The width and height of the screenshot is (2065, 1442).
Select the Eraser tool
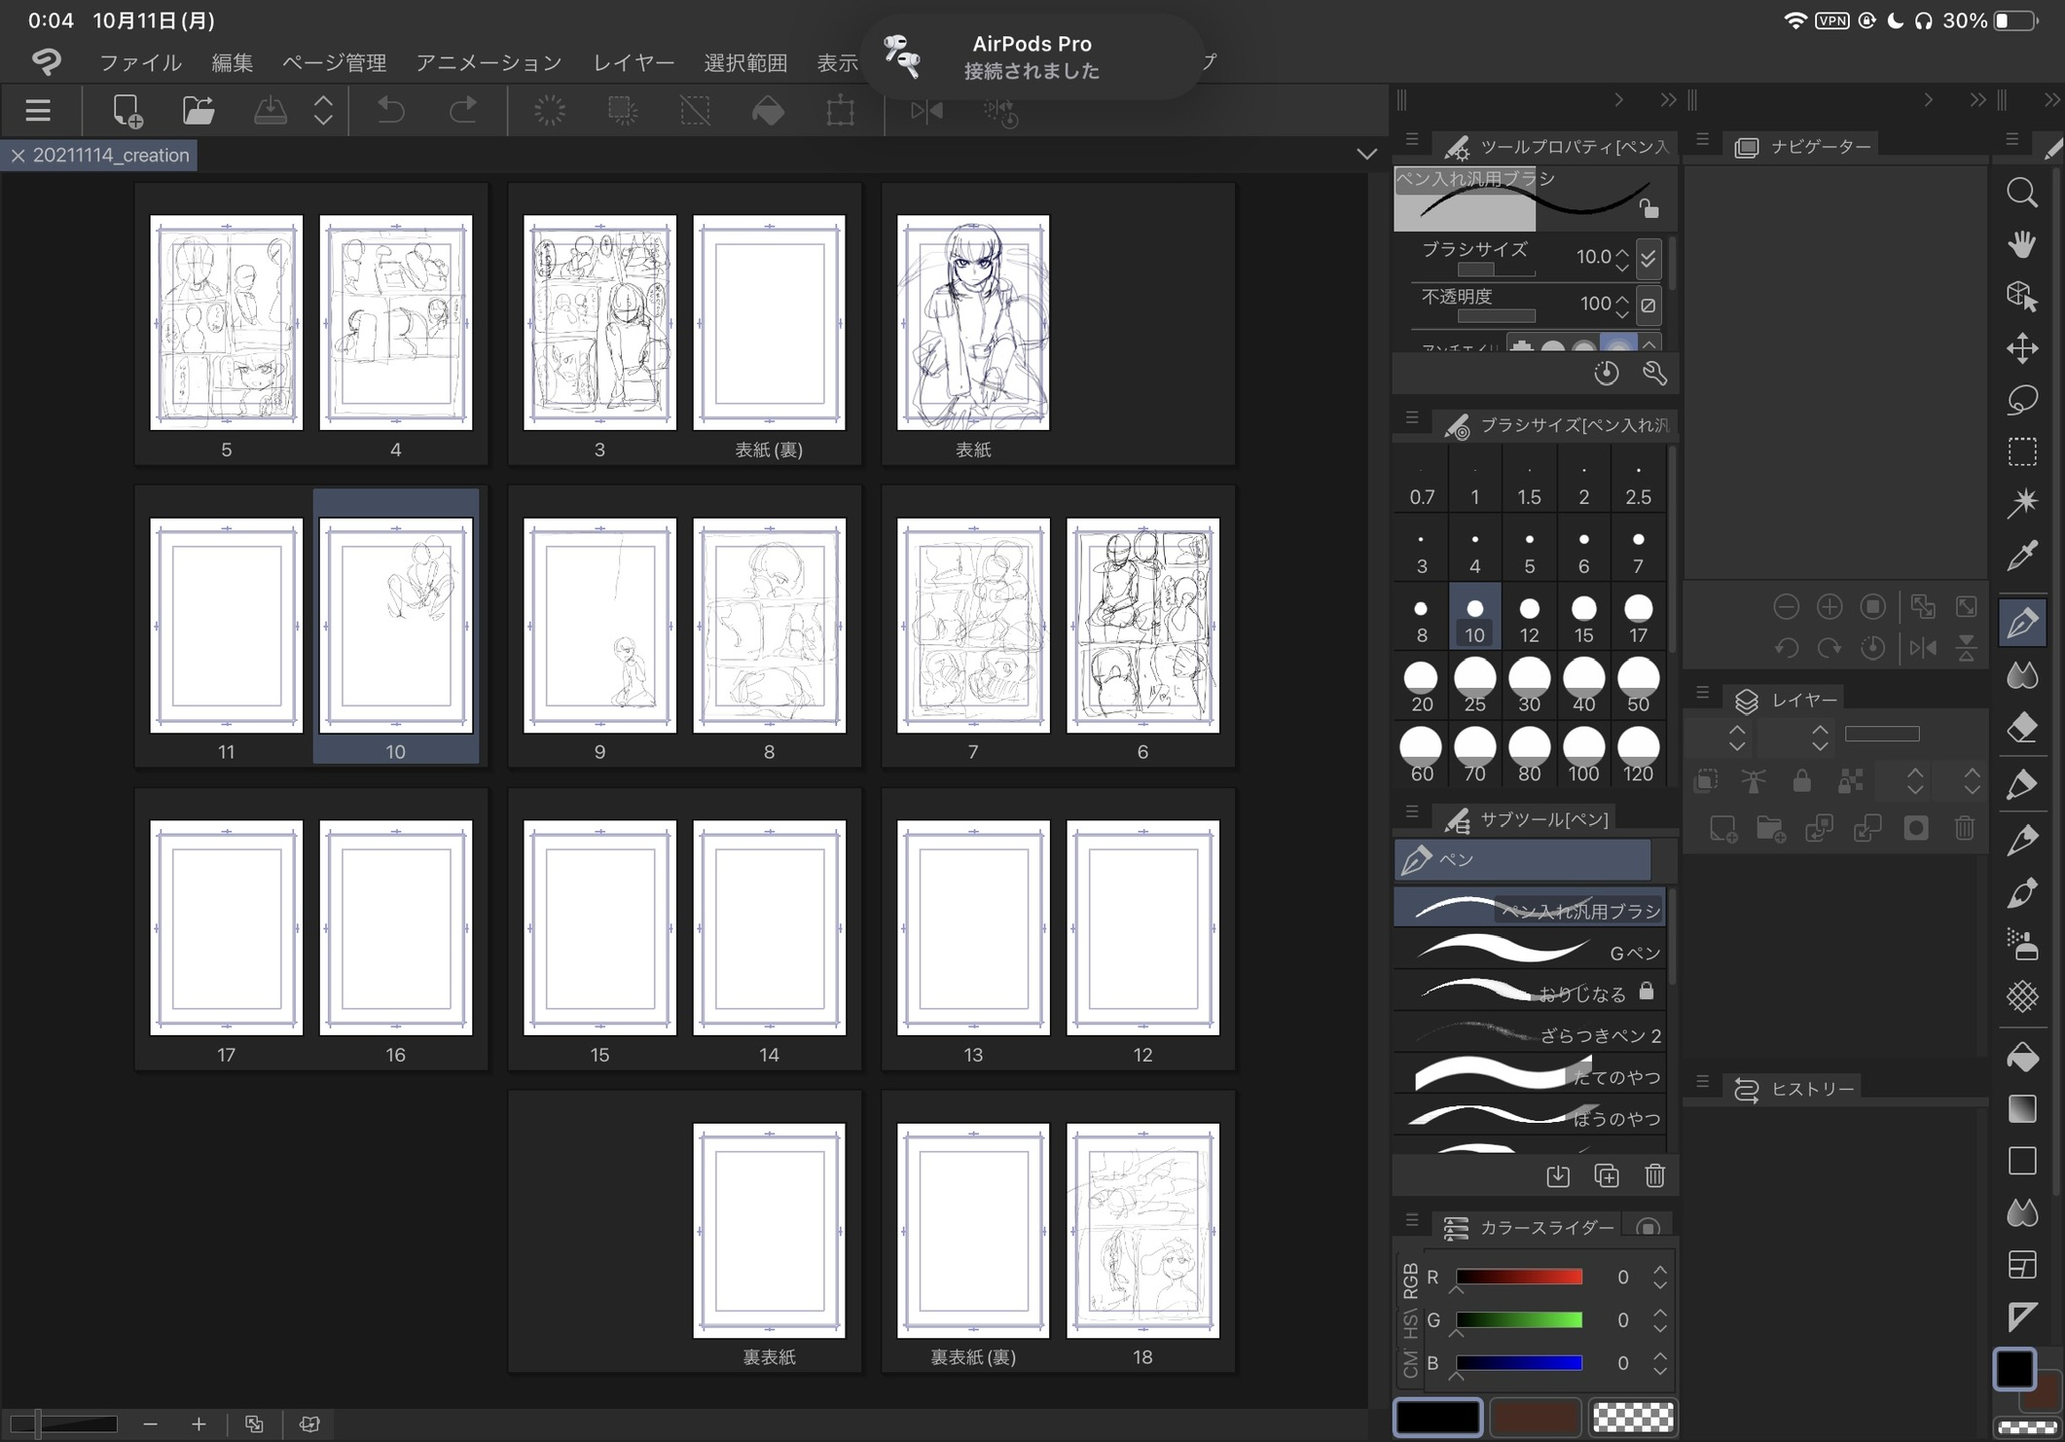coord(2022,727)
